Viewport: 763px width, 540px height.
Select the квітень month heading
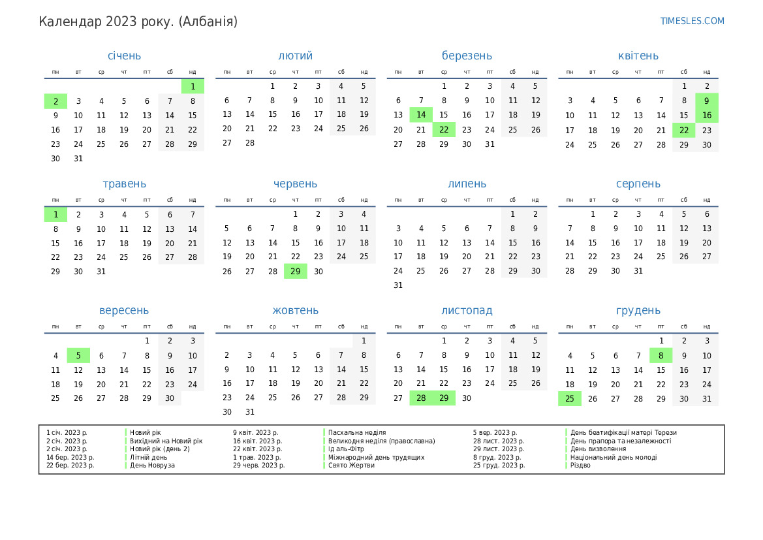coord(638,56)
